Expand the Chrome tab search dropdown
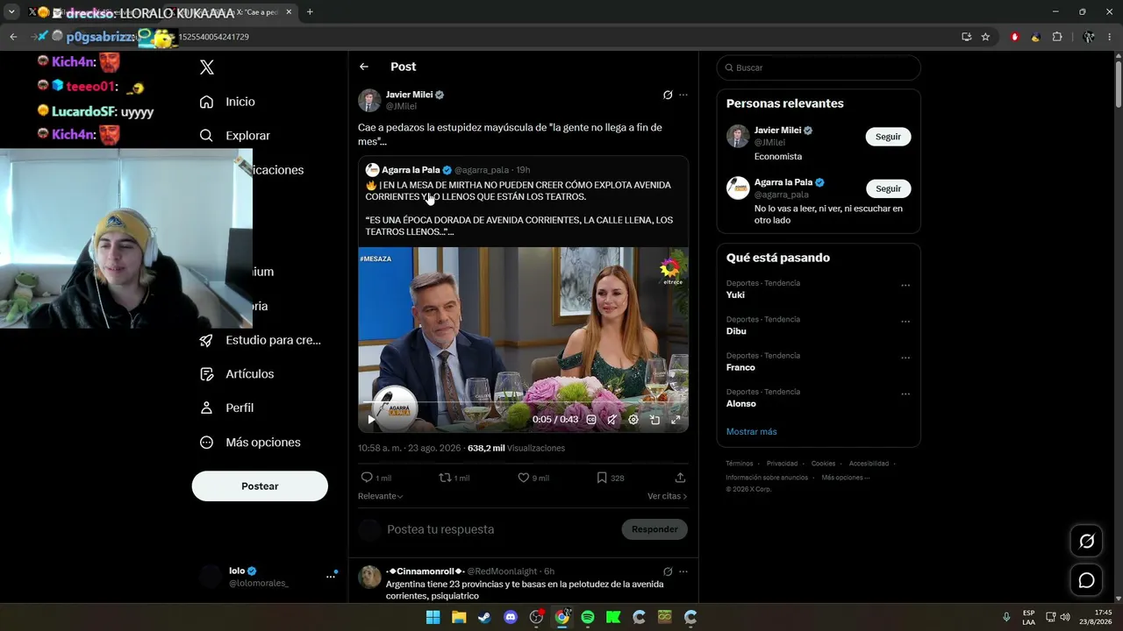The width and height of the screenshot is (1123, 631). pos(12,12)
